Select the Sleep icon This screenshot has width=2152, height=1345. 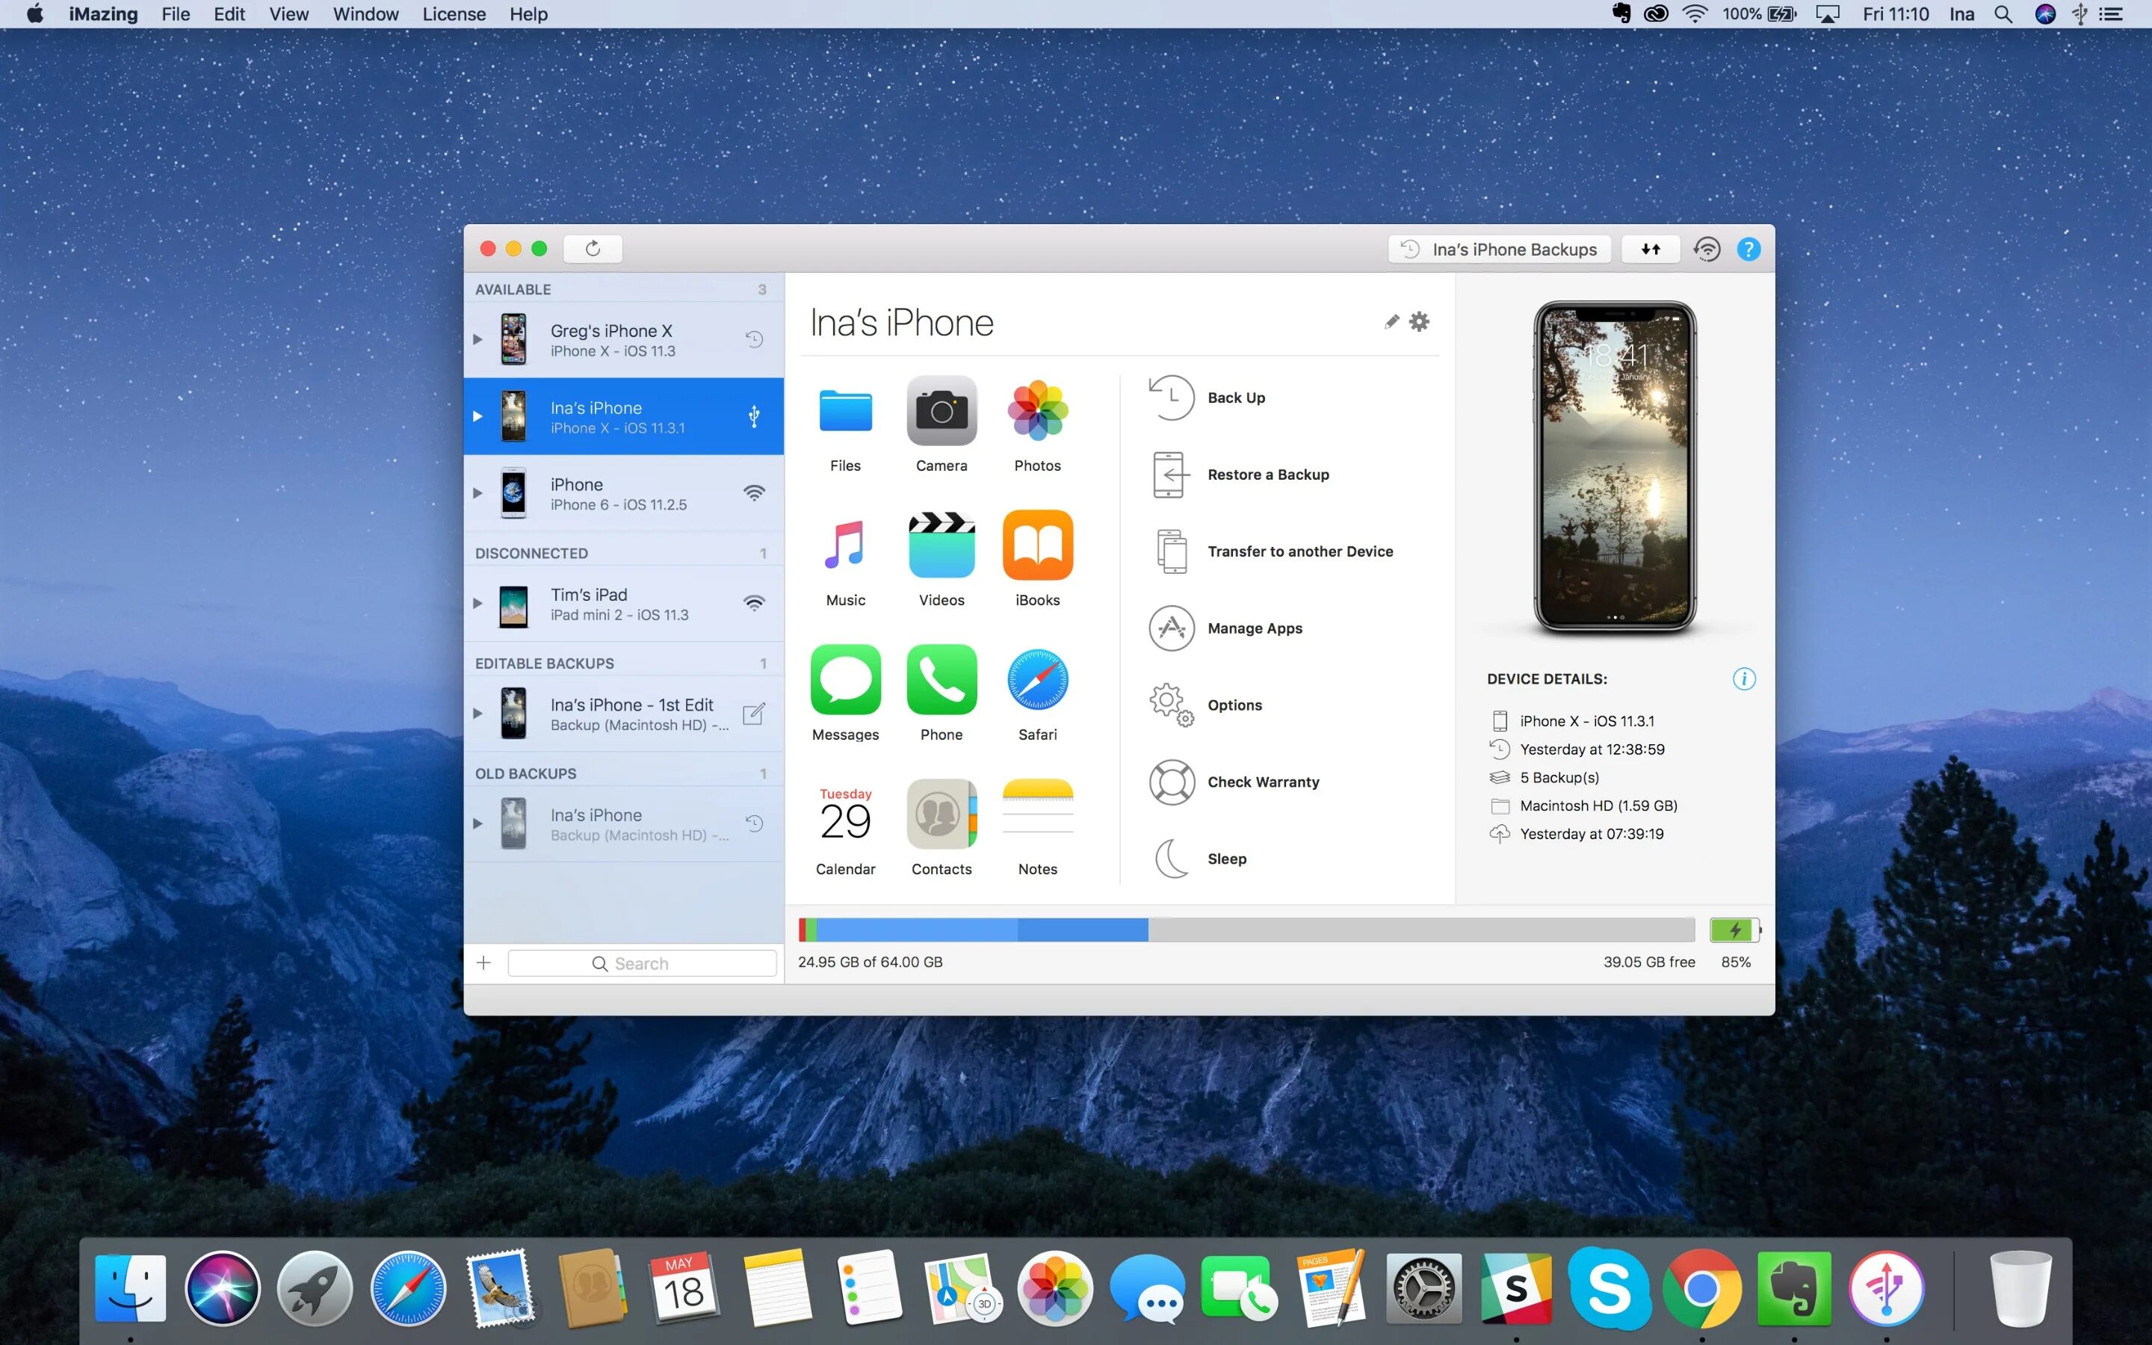click(x=1172, y=857)
